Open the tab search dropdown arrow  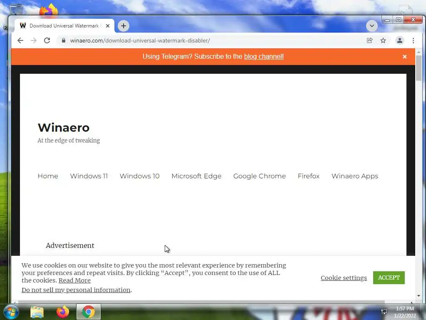pos(372,26)
